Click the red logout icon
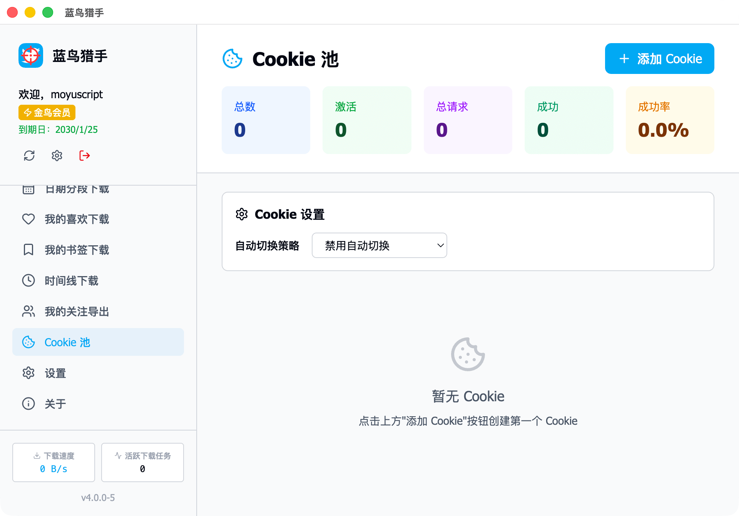This screenshot has width=739, height=516. tap(85, 156)
